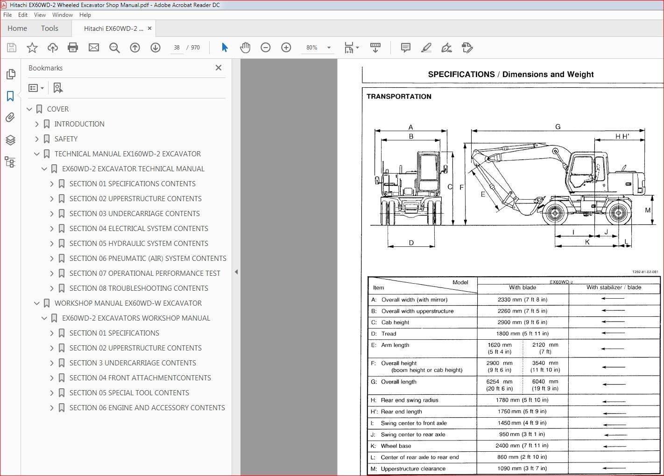Go to the previous page arrow
This screenshot has height=476, width=664.
click(135, 48)
